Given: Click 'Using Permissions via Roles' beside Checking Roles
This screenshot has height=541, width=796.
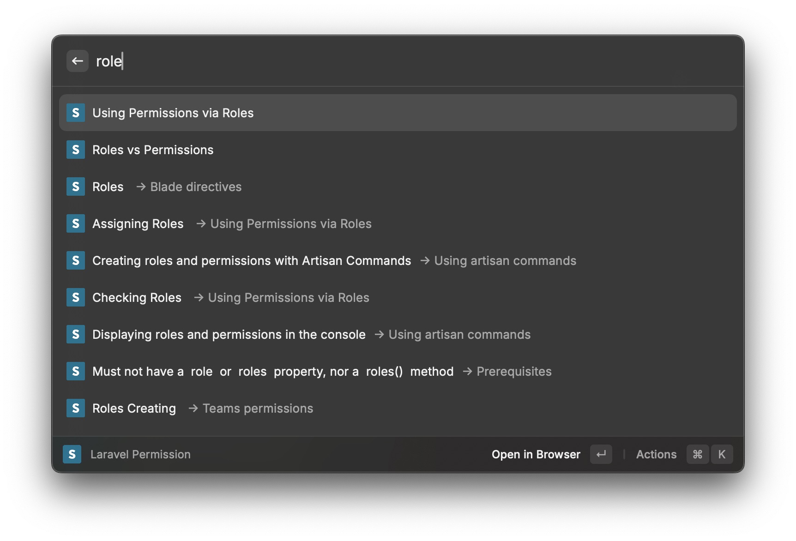Looking at the screenshot, I should point(289,297).
